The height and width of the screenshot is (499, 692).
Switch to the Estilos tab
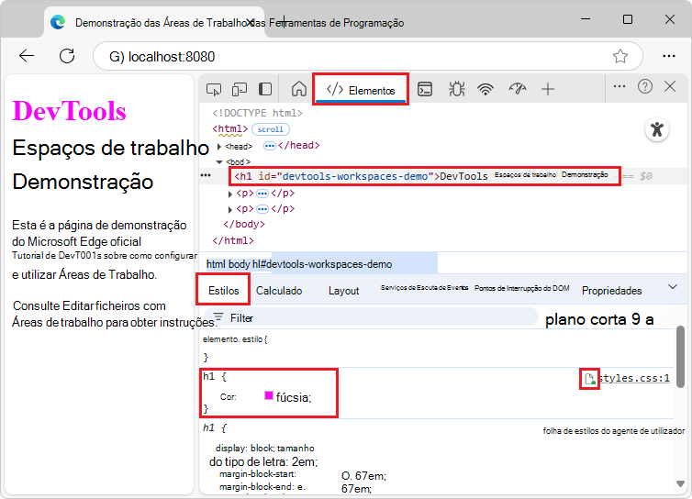(x=223, y=290)
